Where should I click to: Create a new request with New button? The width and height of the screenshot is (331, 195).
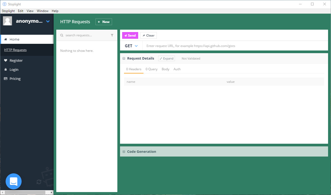(104, 22)
